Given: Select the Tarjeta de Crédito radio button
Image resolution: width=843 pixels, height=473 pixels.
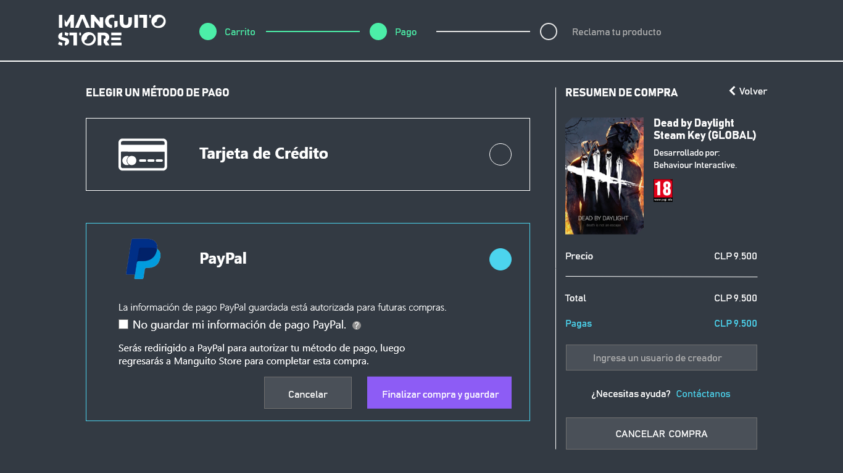Looking at the screenshot, I should (500, 154).
